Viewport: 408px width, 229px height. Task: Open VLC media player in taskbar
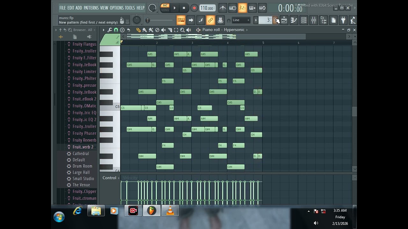(170, 211)
